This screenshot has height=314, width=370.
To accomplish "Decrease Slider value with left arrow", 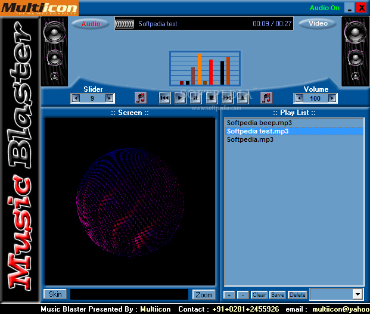I will [x=76, y=98].
